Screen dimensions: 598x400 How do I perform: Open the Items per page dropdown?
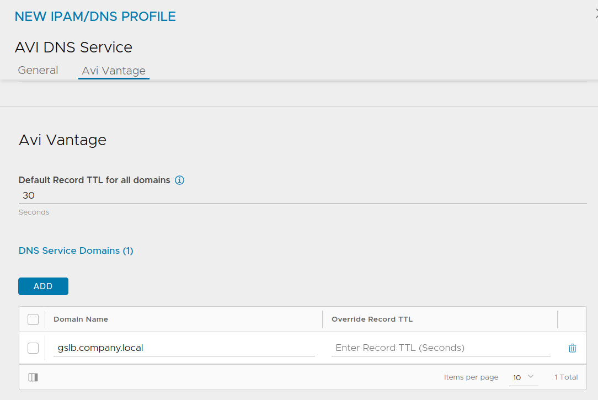tap(523, 377)
